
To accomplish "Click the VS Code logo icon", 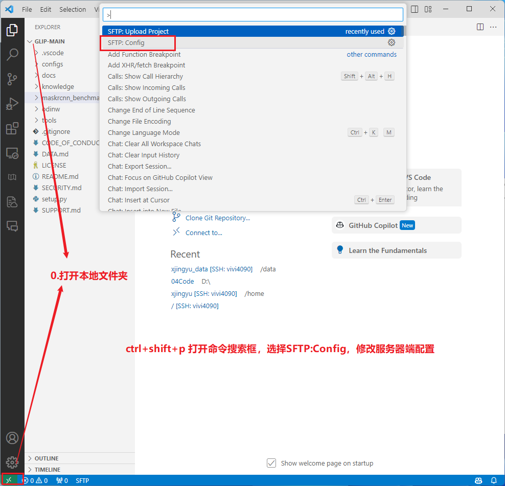I will point(9,9).
